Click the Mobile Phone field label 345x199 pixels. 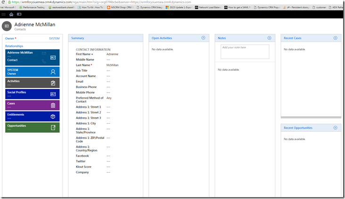click(85, 93)
